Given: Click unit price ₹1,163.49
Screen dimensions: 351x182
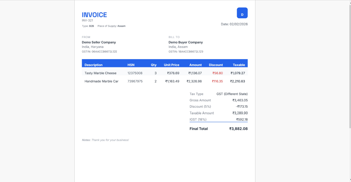Looking at the screenshot, I should coord(172,81).
